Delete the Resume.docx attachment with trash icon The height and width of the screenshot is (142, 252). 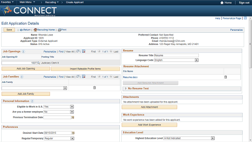coord(226,77)
